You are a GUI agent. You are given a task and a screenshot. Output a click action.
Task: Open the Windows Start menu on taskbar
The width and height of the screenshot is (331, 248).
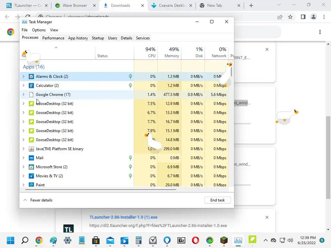[x=10, y=240]
